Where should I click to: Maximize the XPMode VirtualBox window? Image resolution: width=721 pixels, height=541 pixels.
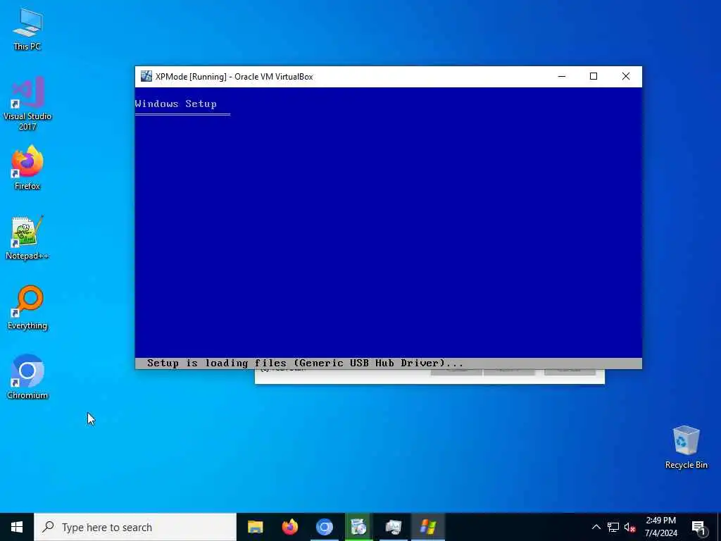[x=594, y=76]
